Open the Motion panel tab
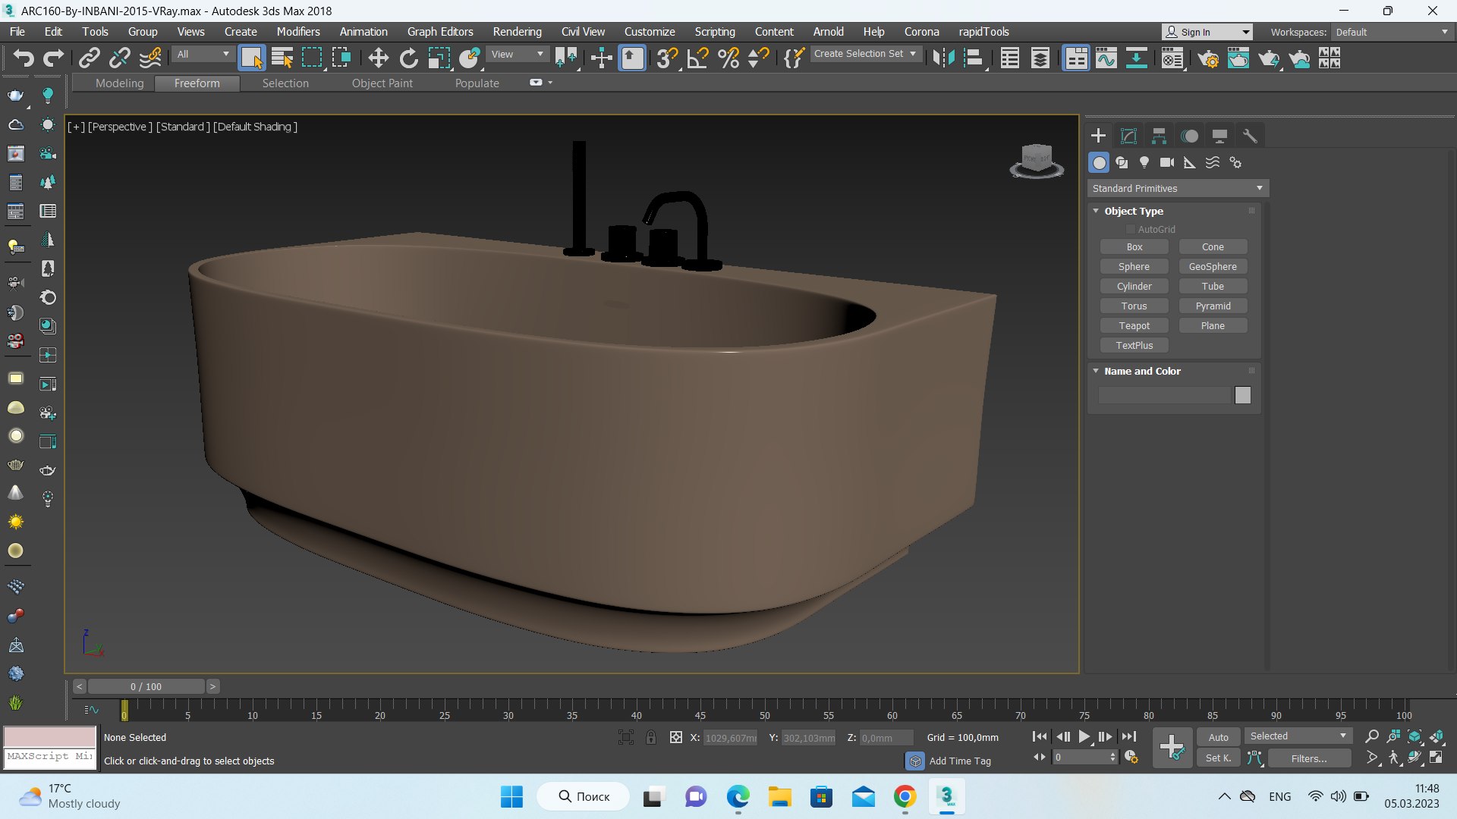 coord(1189,136)
